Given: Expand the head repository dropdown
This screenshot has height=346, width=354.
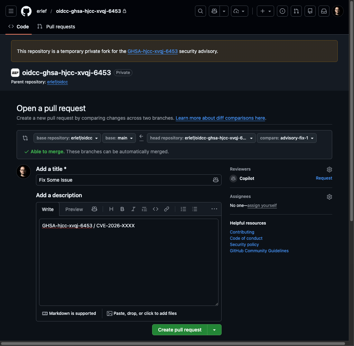Looking at the screenshot, I should coord(201,138).
